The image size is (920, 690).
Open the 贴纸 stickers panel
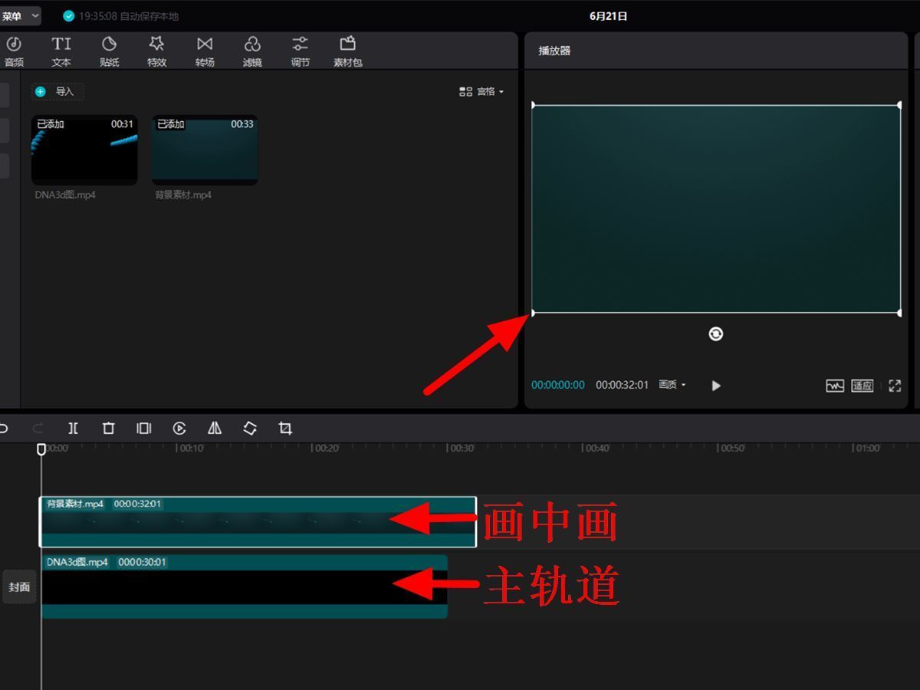click(x=110, y=51)
